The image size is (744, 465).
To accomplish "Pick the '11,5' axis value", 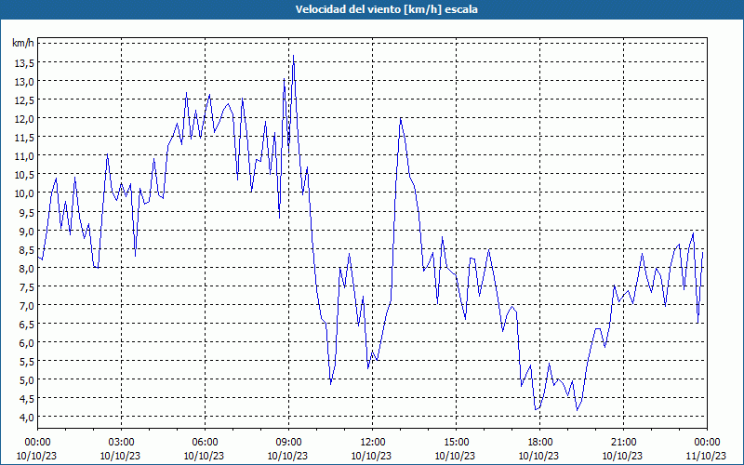I will [x=25, y=137].
